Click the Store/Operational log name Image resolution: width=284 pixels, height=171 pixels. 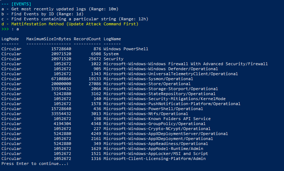point(147,84)
